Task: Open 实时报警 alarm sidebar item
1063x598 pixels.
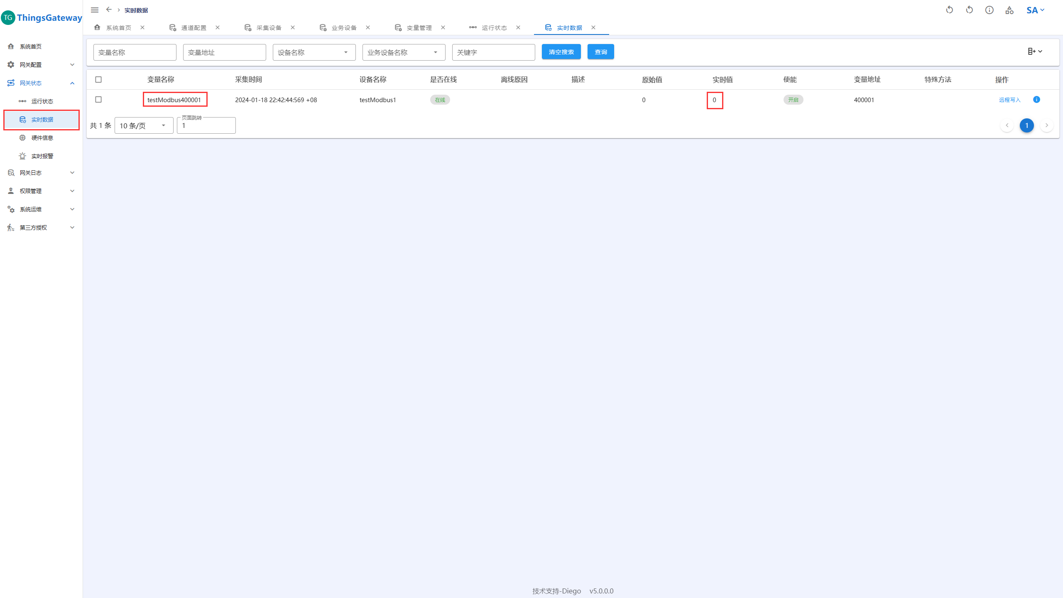Action: 42,156
